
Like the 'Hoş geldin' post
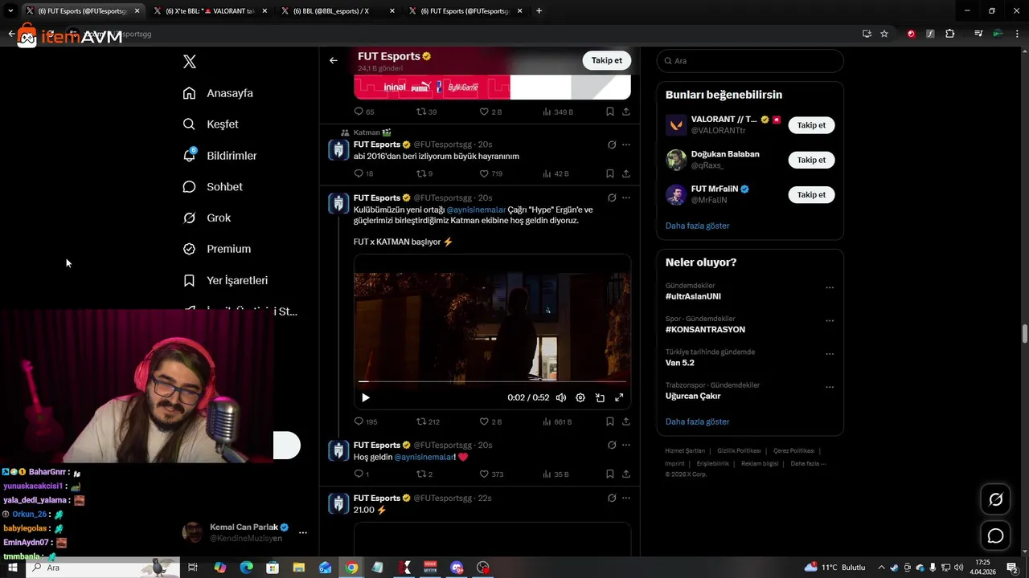(x=490, y=474)
